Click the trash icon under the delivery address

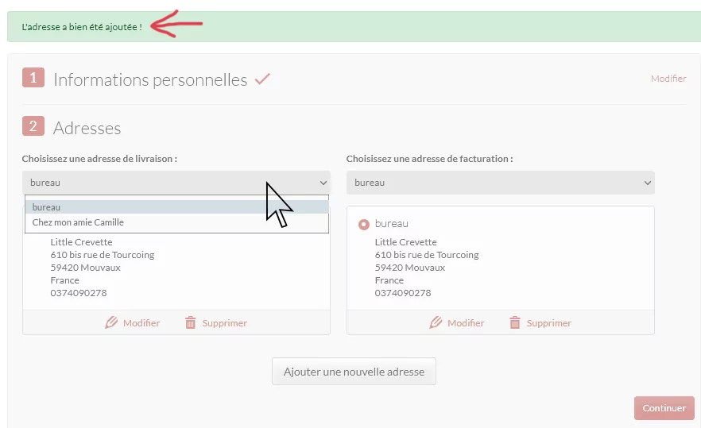tap(191, 322)
